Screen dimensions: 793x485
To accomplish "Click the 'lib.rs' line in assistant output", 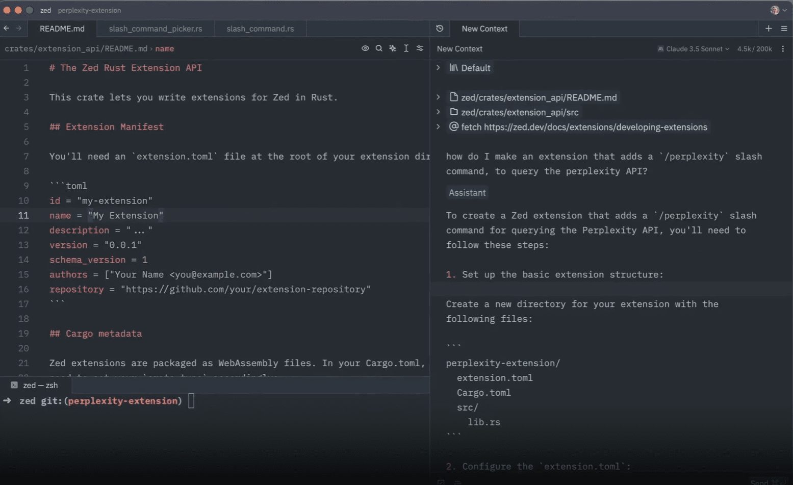I will pos(484,422).
